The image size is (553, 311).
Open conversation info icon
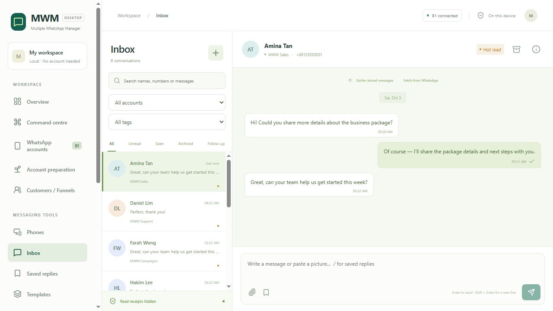click(x=536, y=49)
